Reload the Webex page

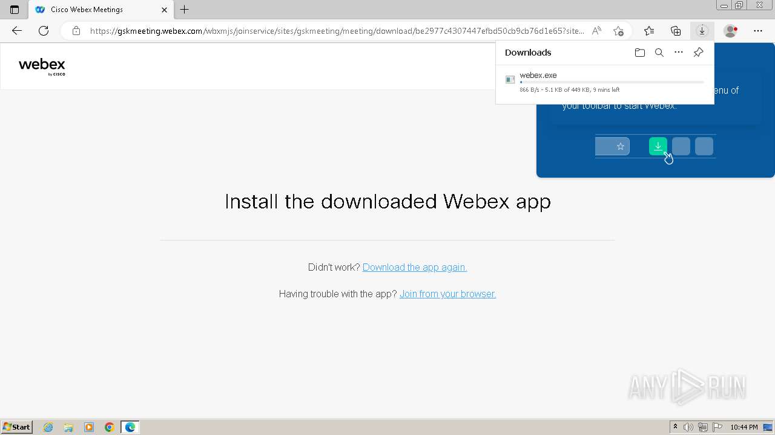tap(44, 31)
